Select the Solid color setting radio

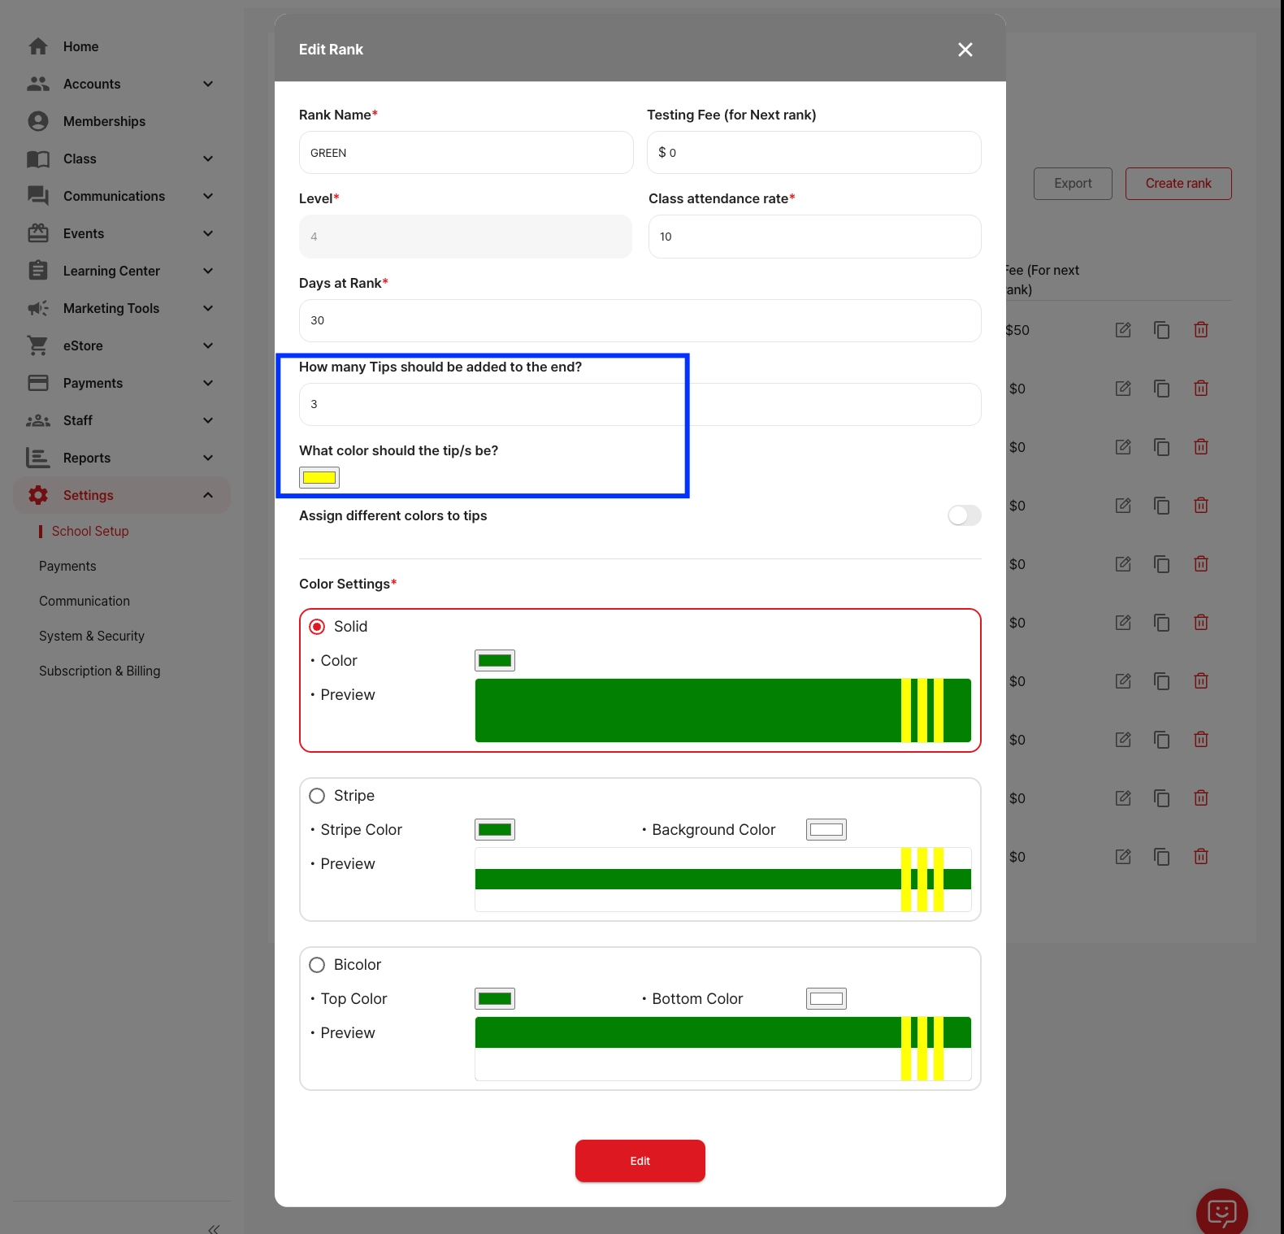coord(317,627)
